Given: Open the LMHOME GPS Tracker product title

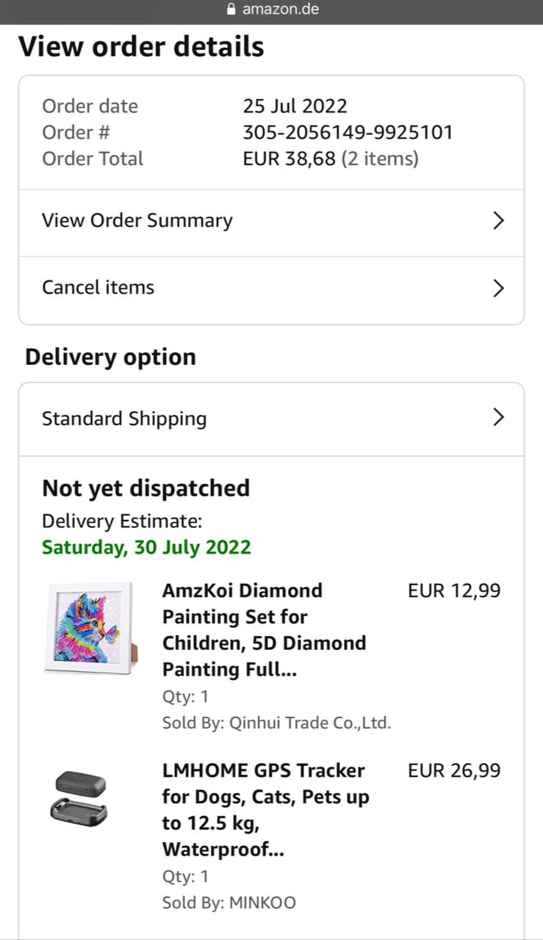Looking at the screenshot, I should coord(265,810).
